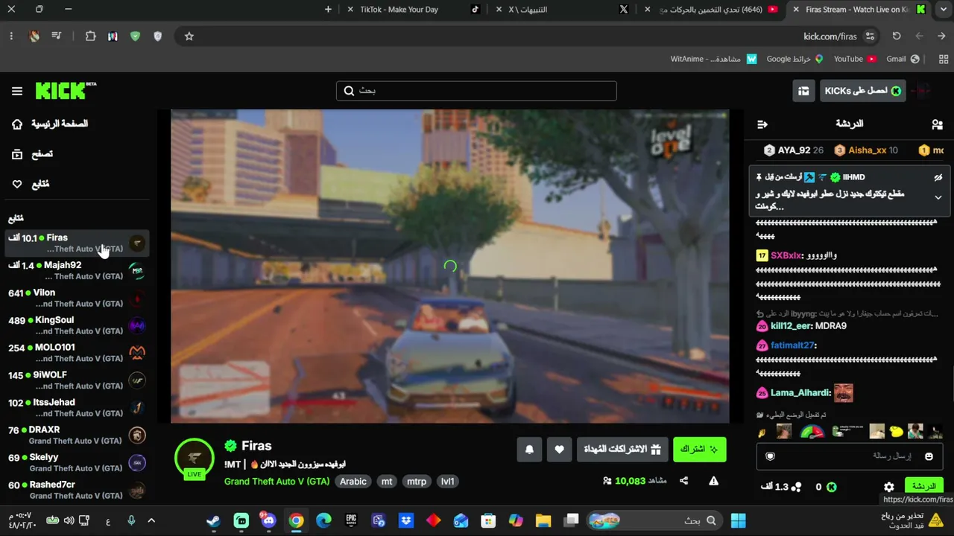Viewport: 954px width, 536px height.
Task: Expand the system tray hidden icons chevron
Action: point(151,520)
